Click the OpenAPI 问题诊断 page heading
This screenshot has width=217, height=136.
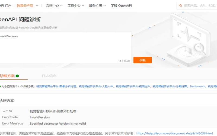(20, 19)
